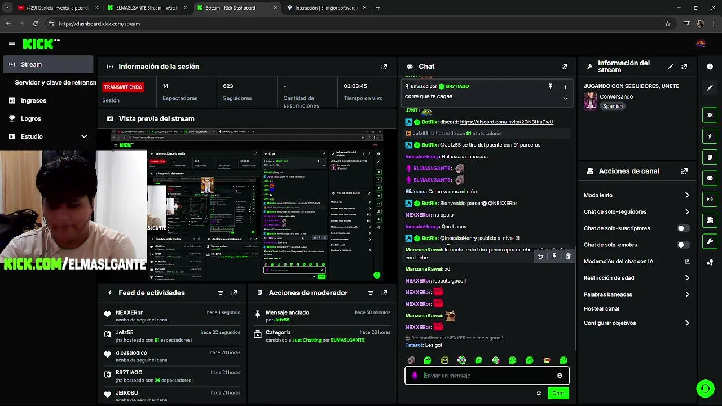This screenshot has width=722, height=406.
Task: Reload the page with browser refresh button
Action: point(35,24)
